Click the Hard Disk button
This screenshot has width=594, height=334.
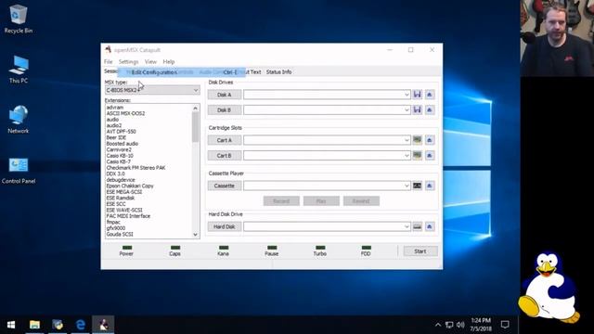coord(225,226)
